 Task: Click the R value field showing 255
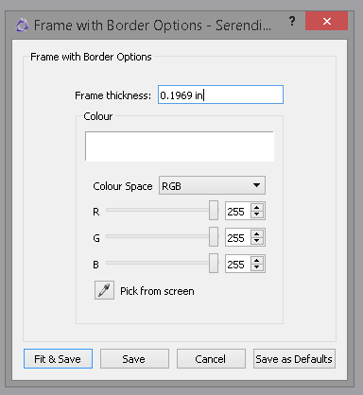(x=238, y=211)
